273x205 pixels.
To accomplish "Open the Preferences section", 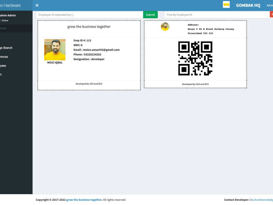I will click(x=4, y=57).
